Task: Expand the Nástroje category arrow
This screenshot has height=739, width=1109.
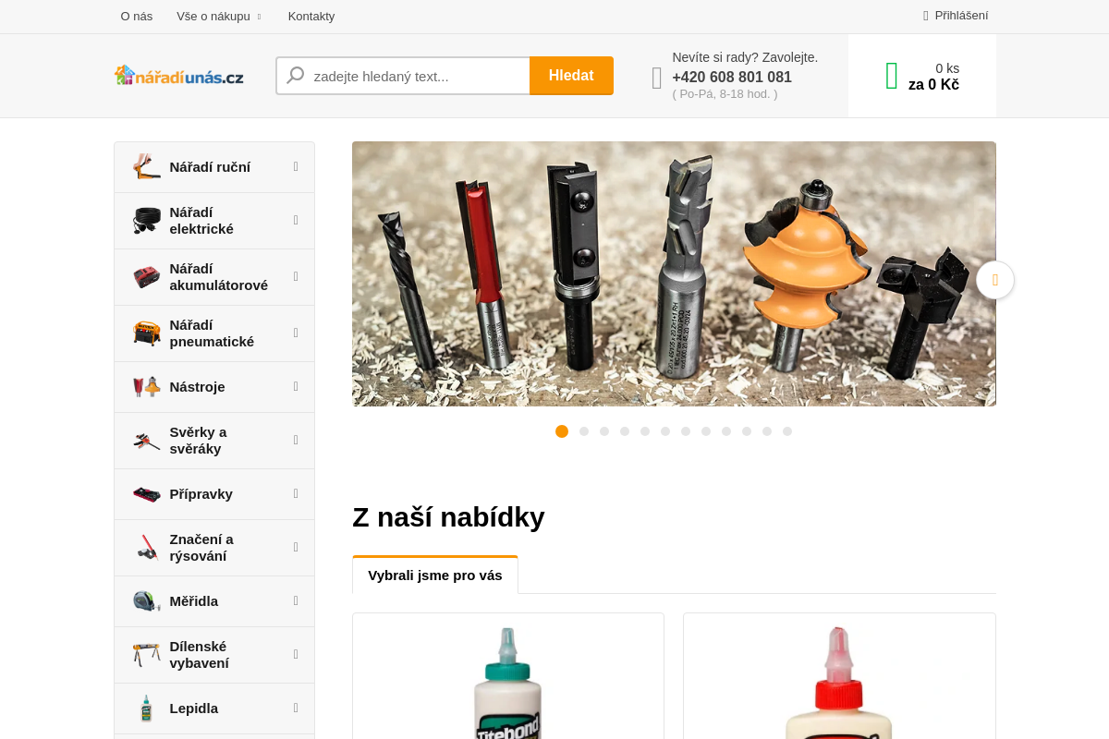Action: click(x=296, y=386)
